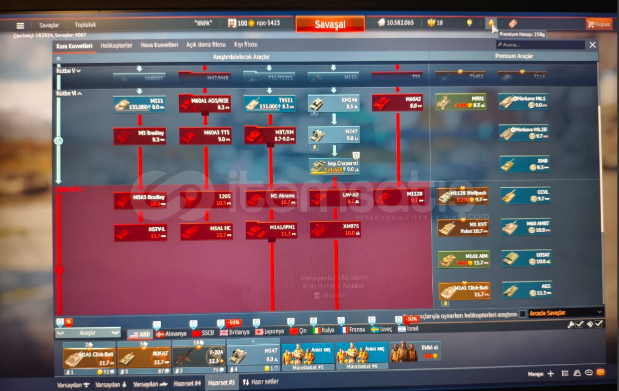
Task: Select the premium M901 vehicle card
Action: pos(461,102)
